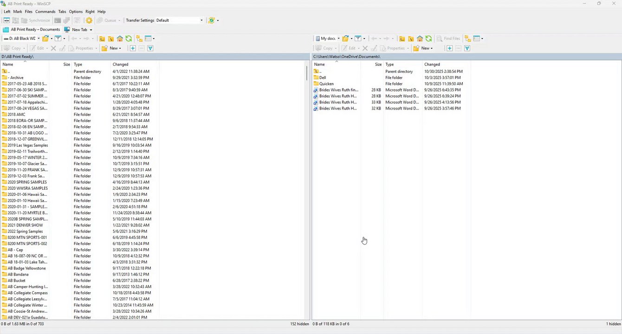Image resolution: width=622 pixels, height=334 pixels.
Task: Expand the synchronize browsing globe dropdown arrow
Action: pyautogui.click(x=218, y=20)
